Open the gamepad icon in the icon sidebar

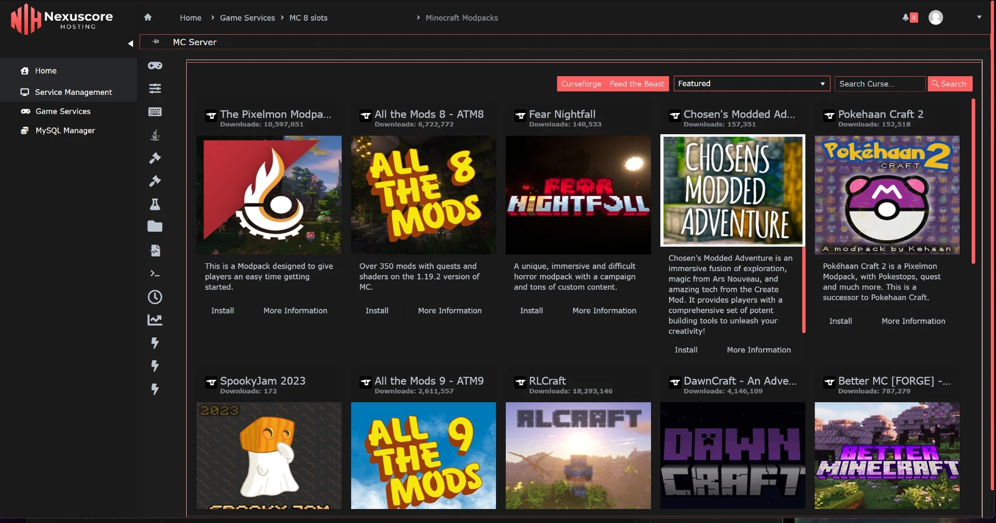click(155, 65)
